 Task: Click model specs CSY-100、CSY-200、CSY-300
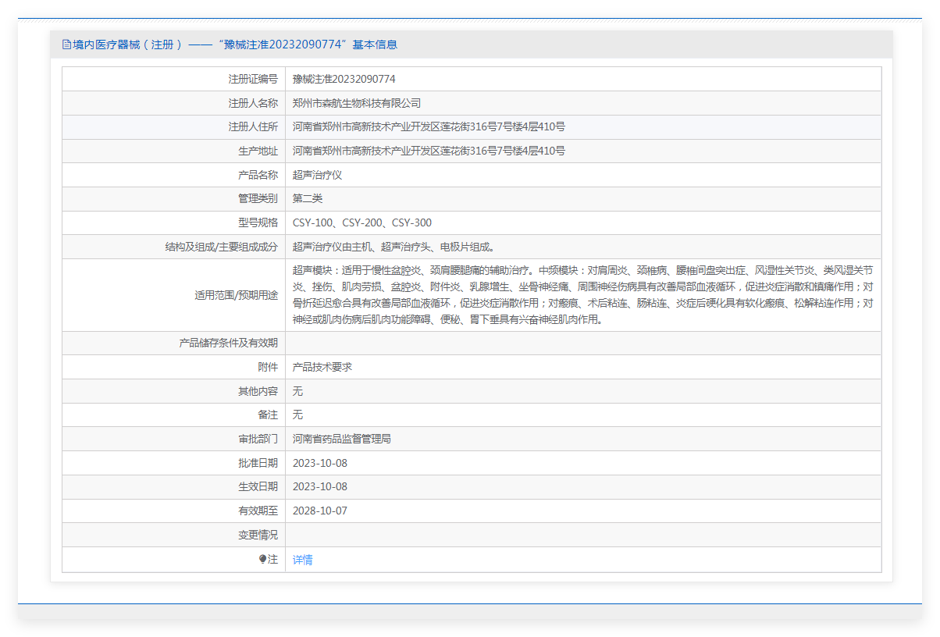[x=362, y=222]
